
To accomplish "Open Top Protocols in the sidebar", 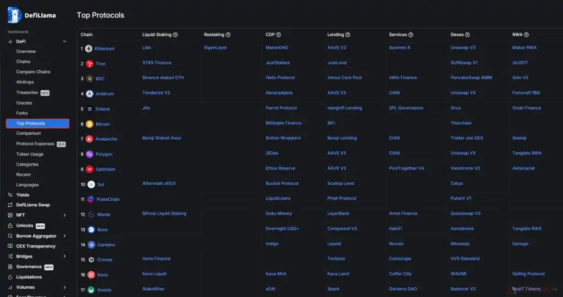I will [37, 124].
